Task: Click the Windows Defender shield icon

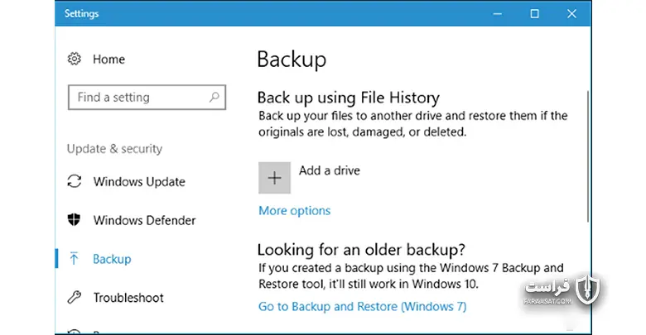Action: [x=75, y=220]
